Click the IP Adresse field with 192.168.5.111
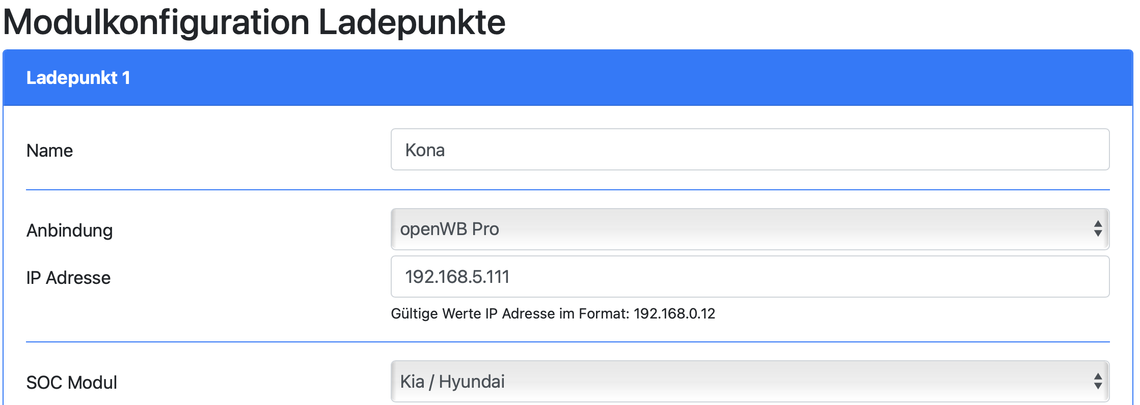The width and height of the screenshot is (1140, 405). pyautogui.click(x=749, y=277)
